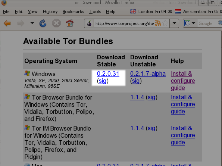Go to the Home page icon

[x=70, y=23]
